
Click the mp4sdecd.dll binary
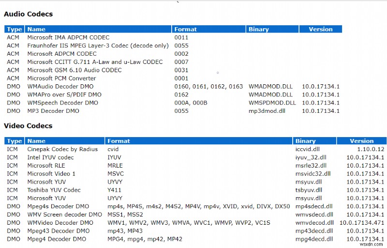(x=314, y=206)
